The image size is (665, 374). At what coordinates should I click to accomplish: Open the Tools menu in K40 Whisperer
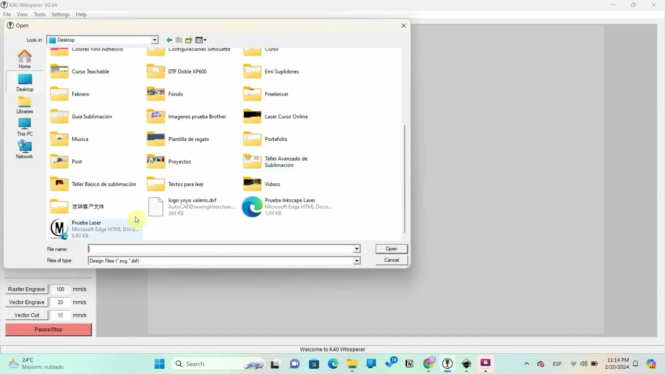(39, 14)
